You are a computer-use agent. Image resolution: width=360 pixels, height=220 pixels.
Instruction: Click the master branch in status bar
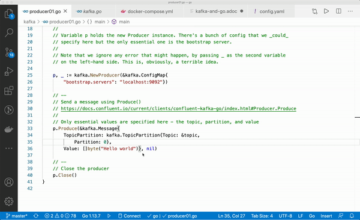click(17, 216)
